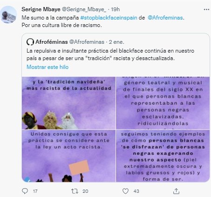Viewport: 211px width, 197px height.
Task: Open the #stopblackfaceinspain hashtag
Action: click(x=109, y=18)
